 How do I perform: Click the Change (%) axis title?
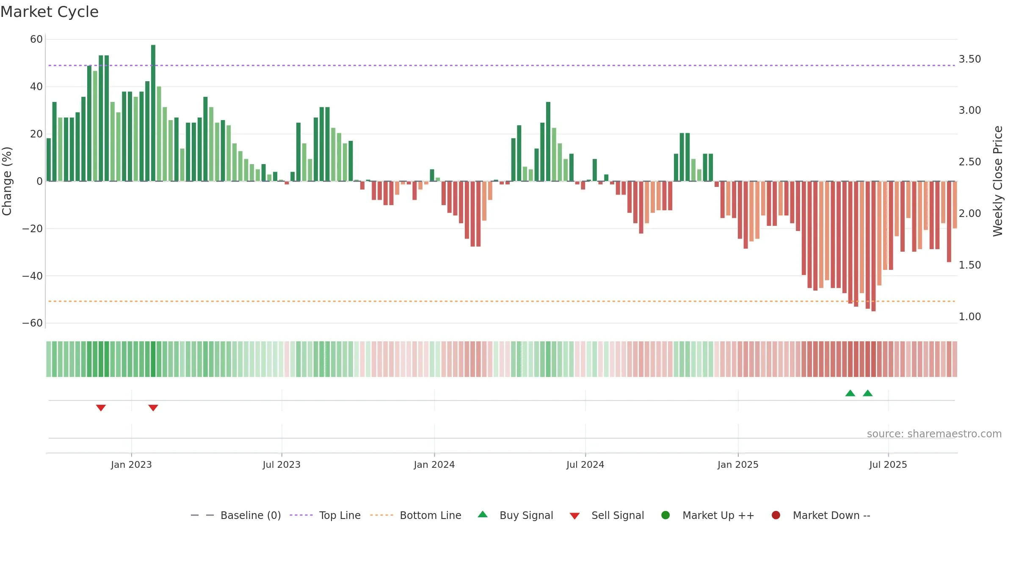(x=7, y=181)
